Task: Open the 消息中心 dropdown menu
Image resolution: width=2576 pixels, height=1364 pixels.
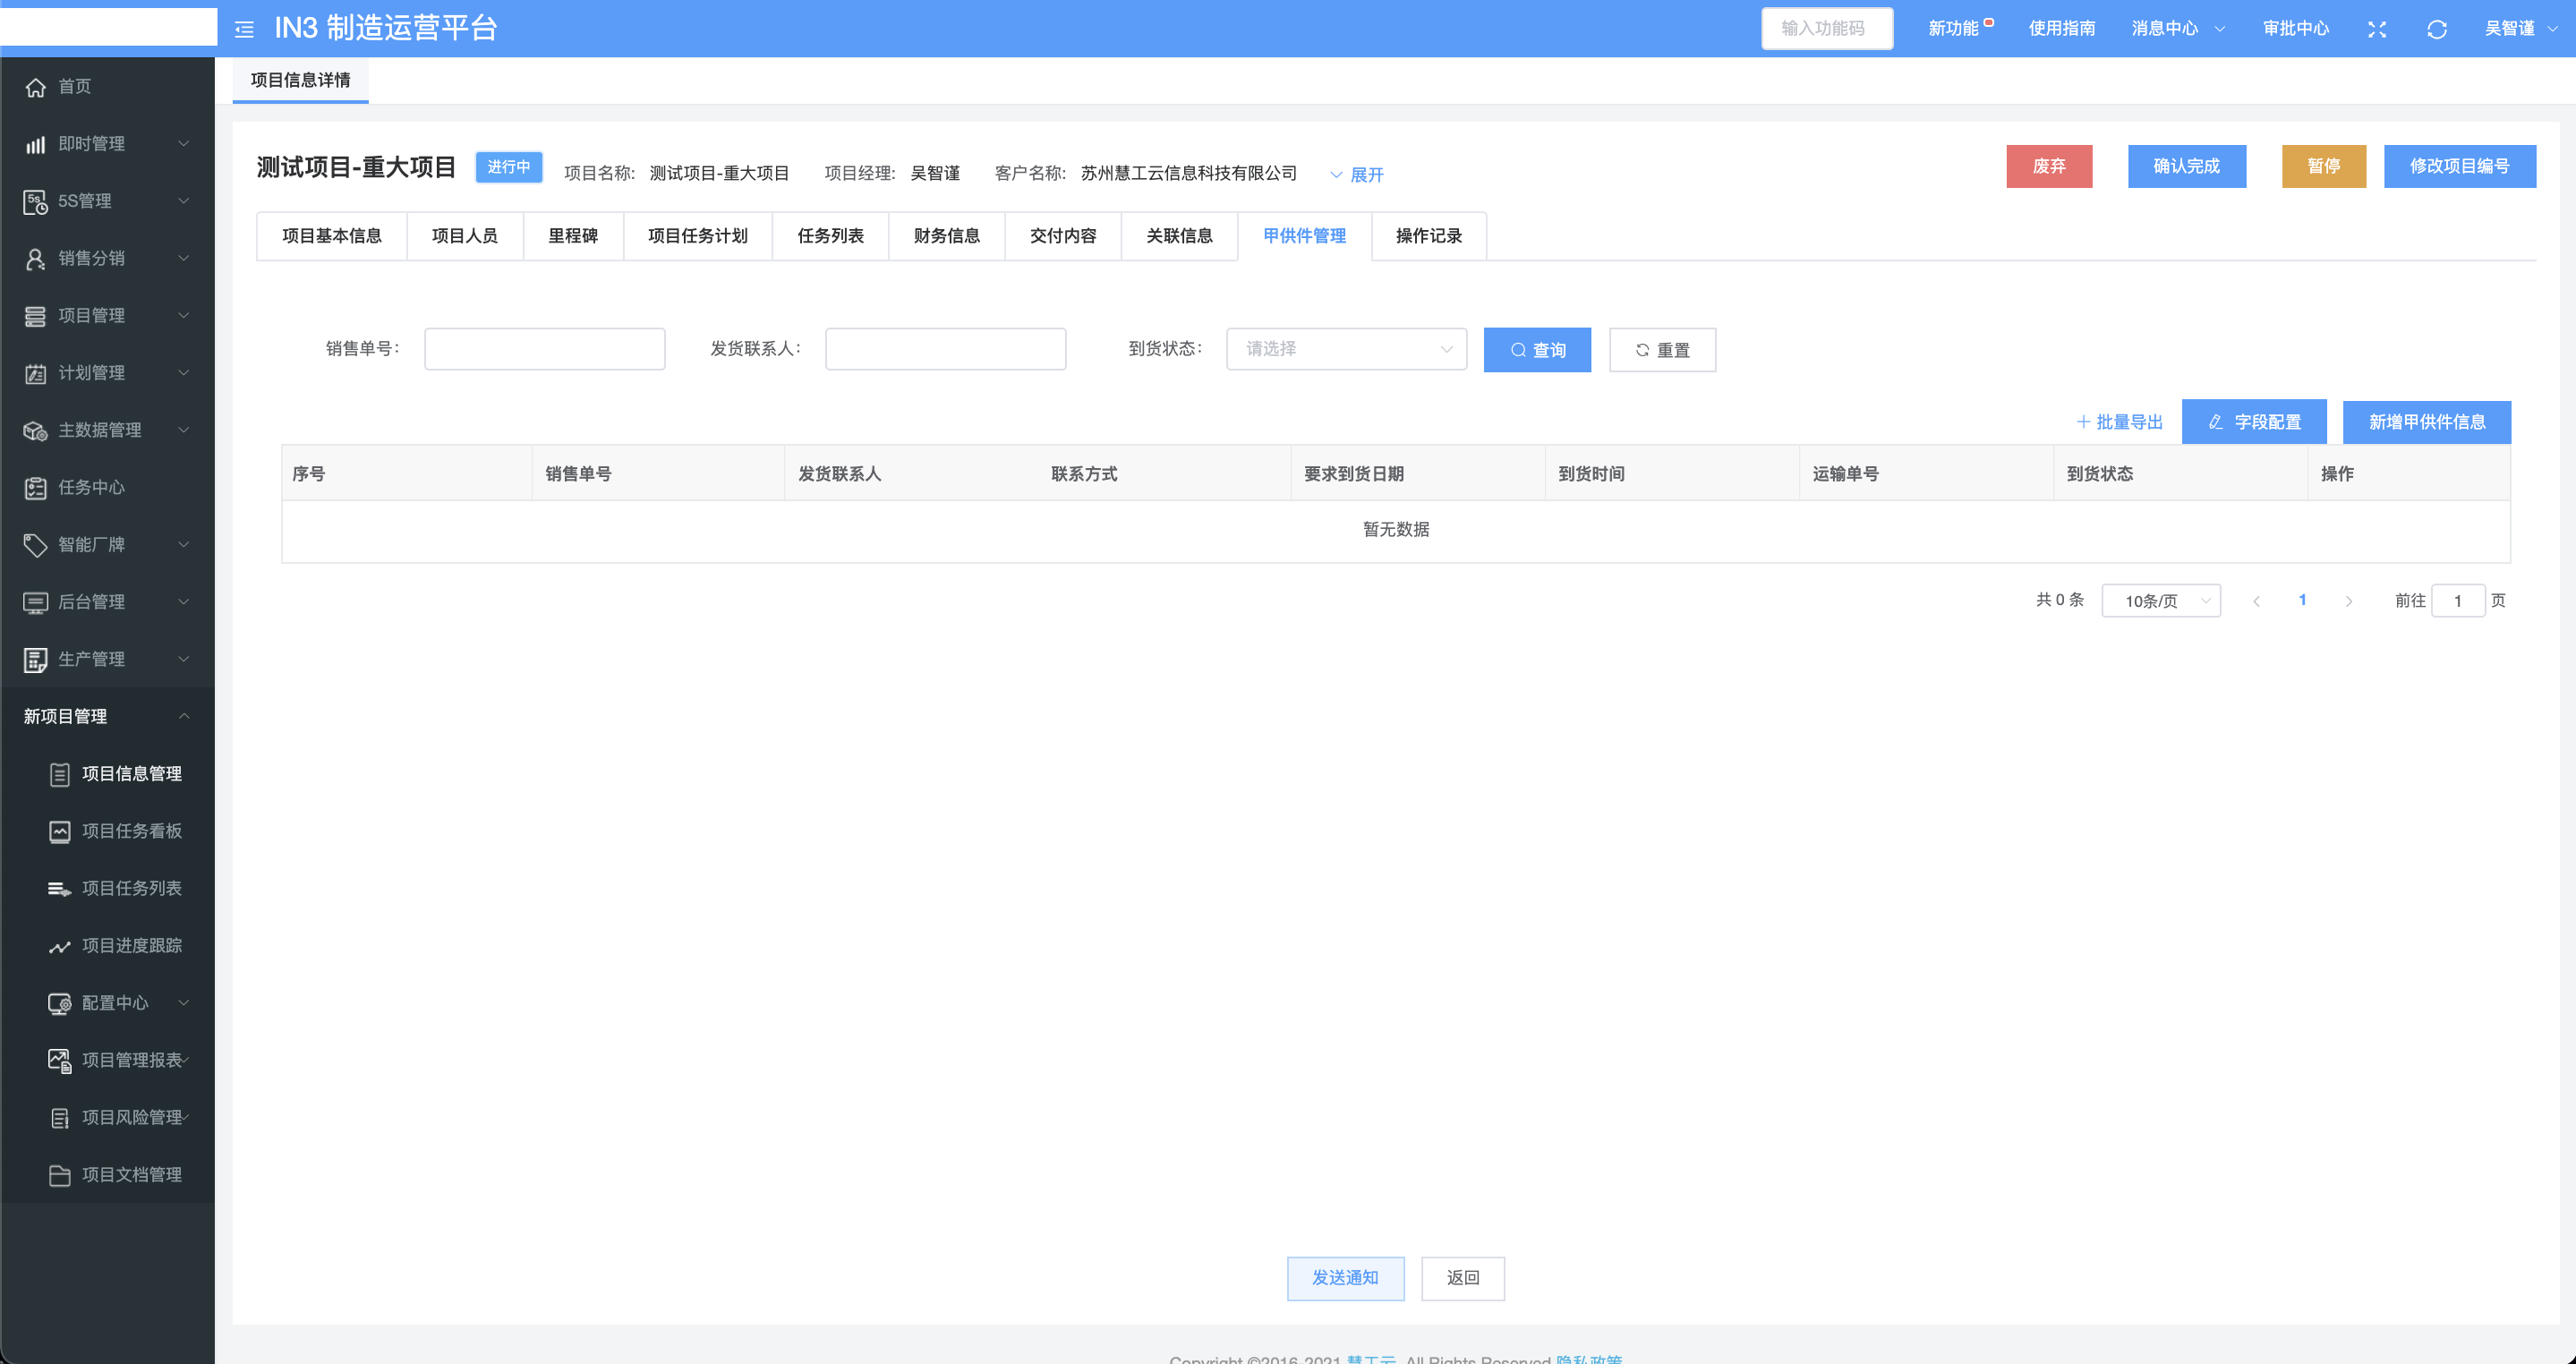Action: 2177,29
